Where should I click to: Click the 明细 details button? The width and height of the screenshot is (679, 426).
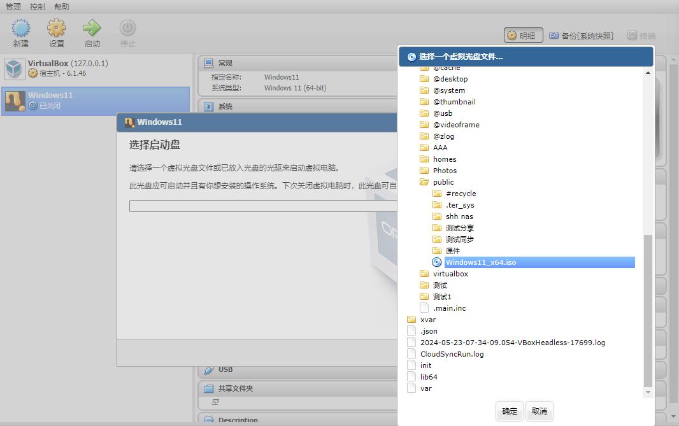pos(523,36)
